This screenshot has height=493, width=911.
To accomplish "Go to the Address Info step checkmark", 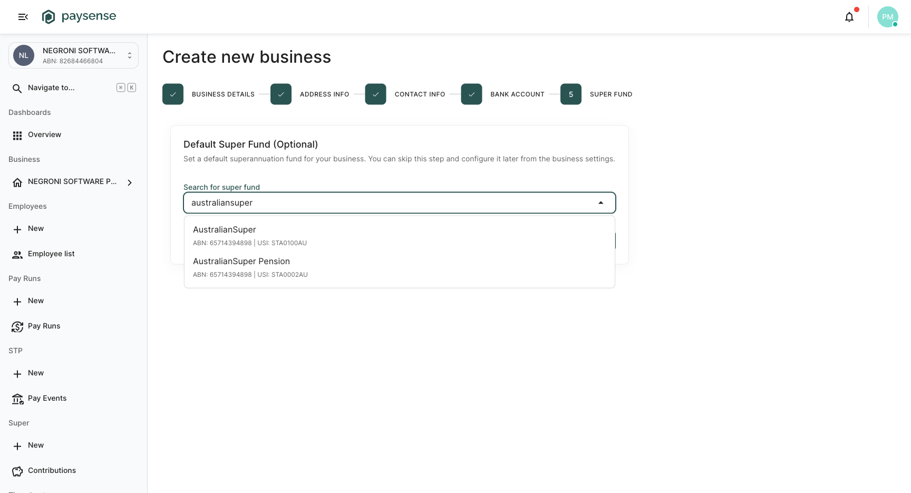I will pos(281,94).
